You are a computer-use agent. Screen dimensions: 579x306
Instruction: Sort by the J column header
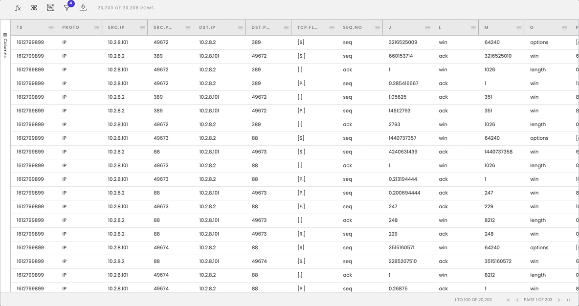click(x=390, y=28)
